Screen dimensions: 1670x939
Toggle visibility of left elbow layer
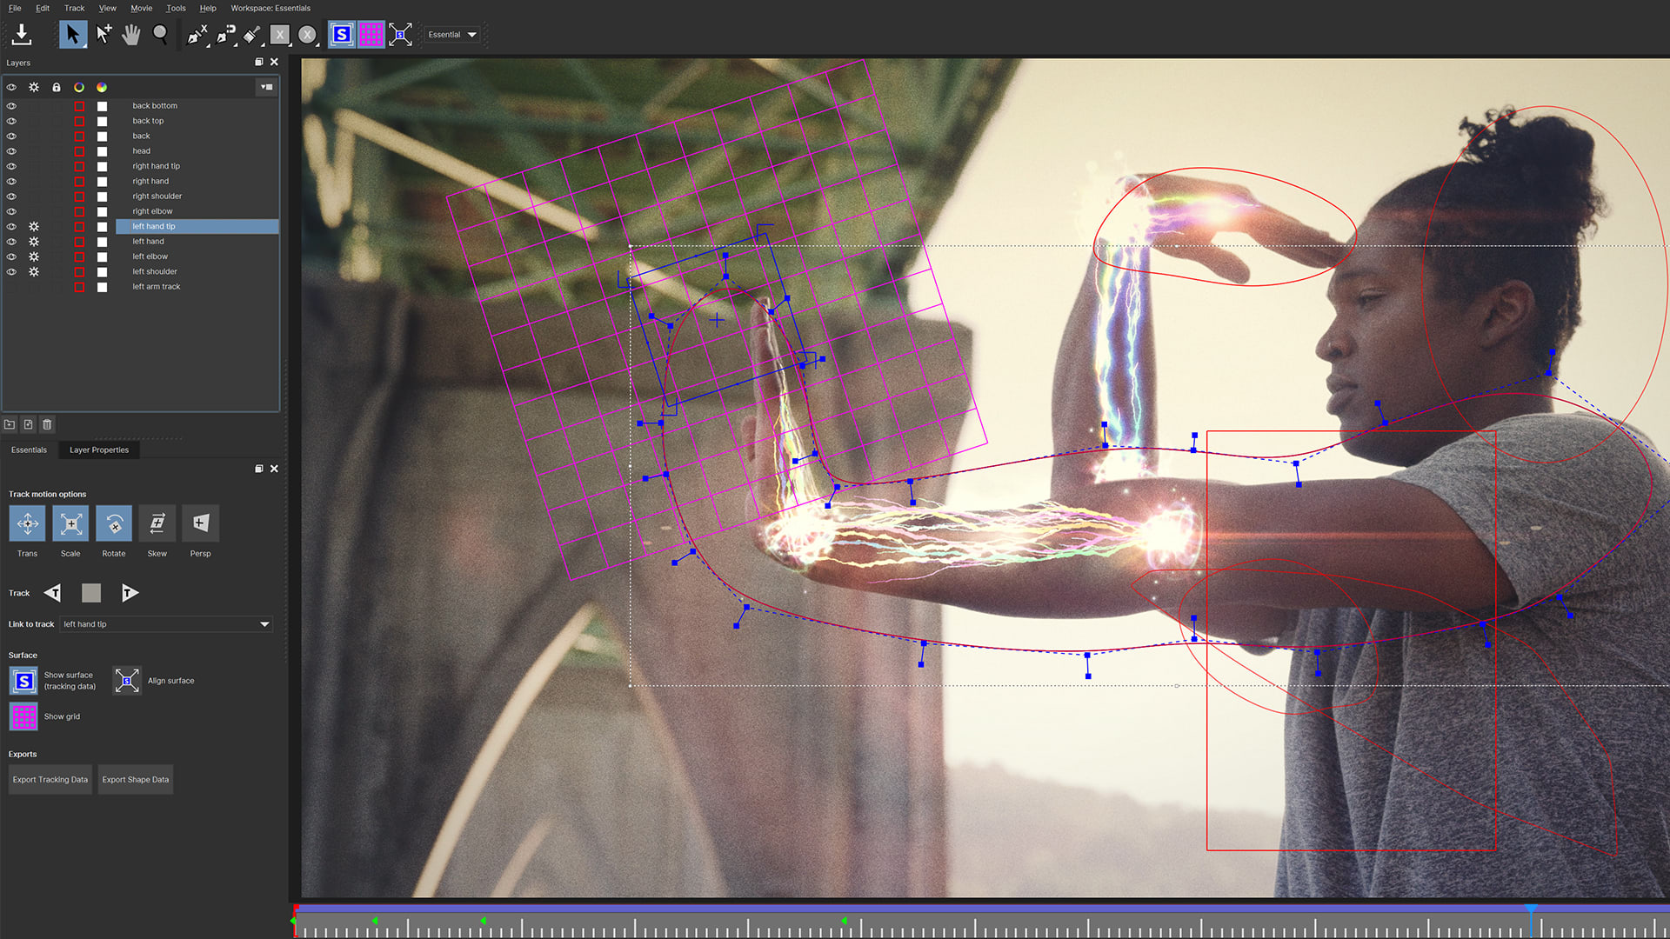click(x=11, y=256)
